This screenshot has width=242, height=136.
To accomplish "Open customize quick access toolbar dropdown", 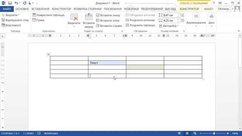I will [x=37, y=3].
